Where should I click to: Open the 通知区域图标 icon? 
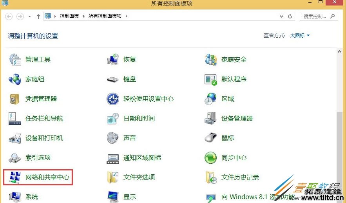click(113, 159)
